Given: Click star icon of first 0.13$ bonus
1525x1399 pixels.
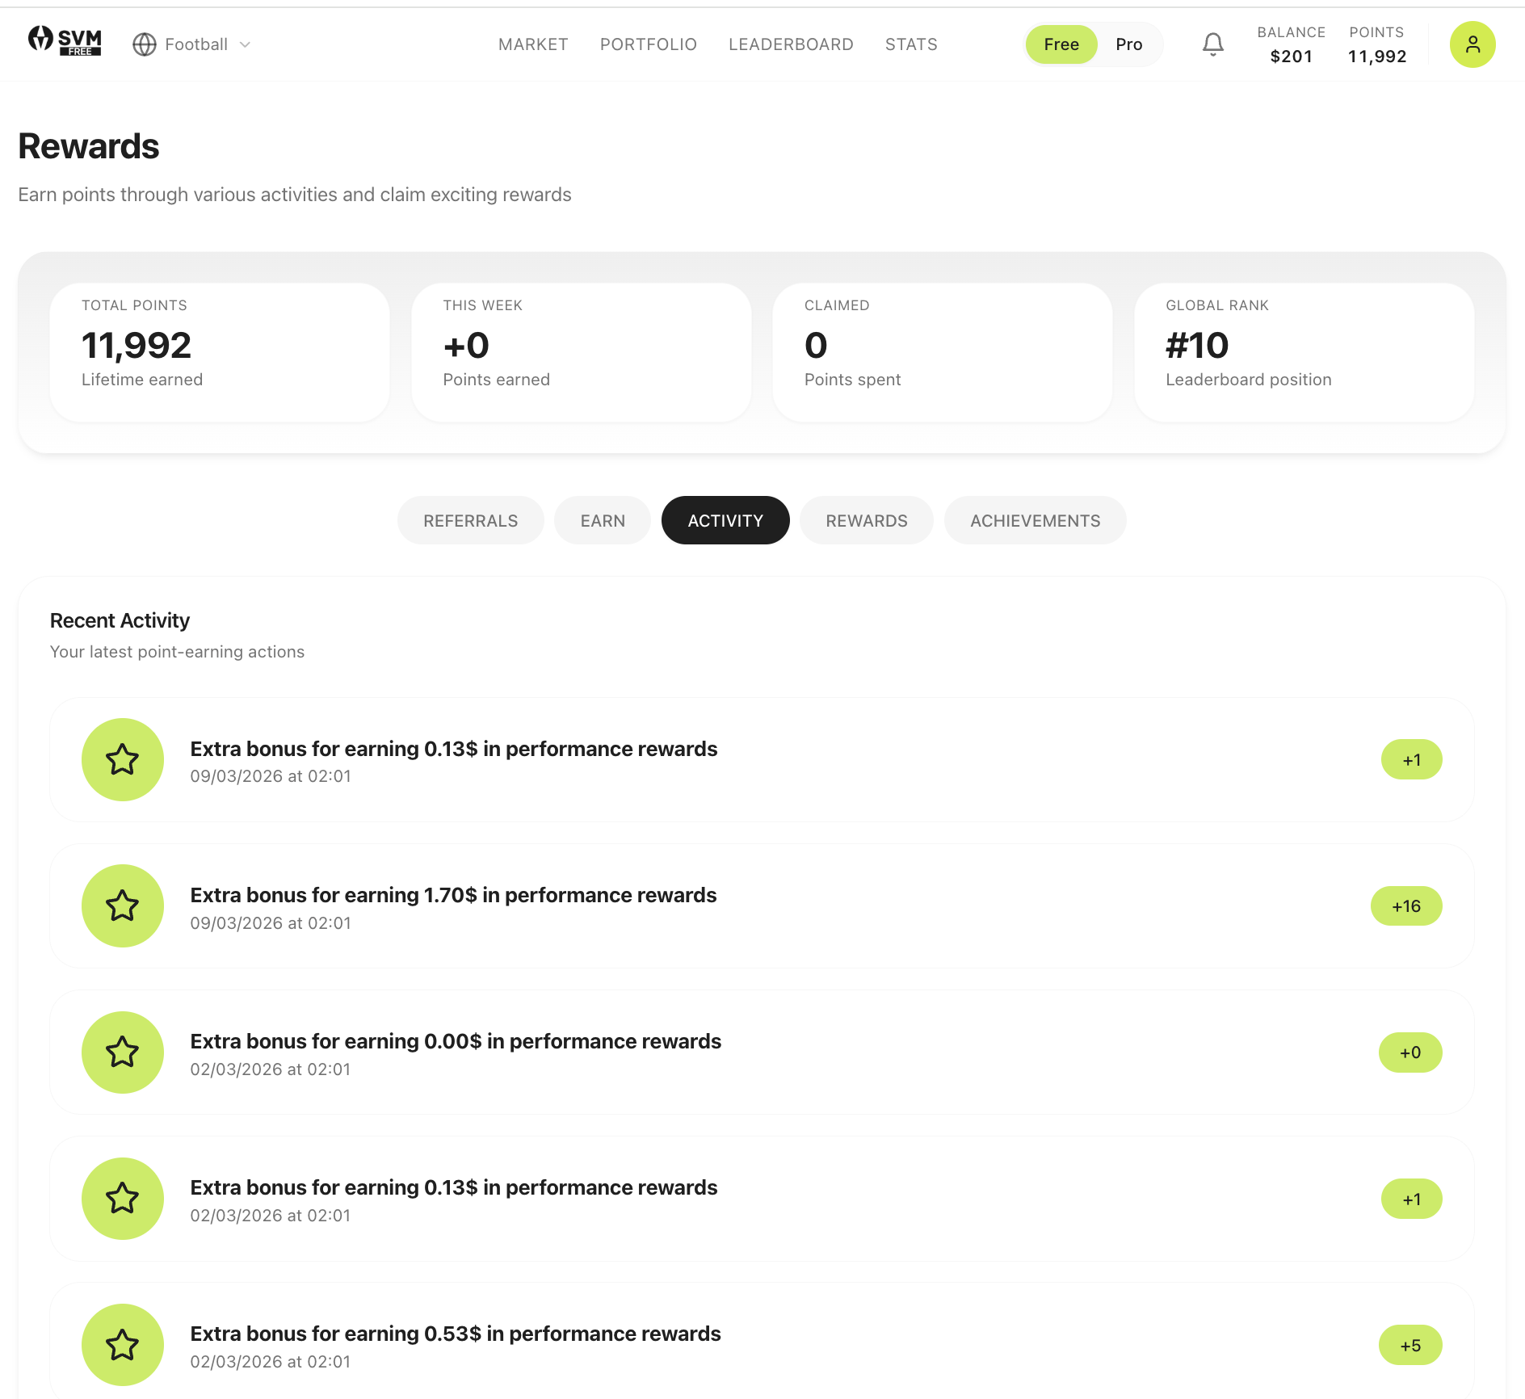Looking at the screenshot, I should point(123,759).
